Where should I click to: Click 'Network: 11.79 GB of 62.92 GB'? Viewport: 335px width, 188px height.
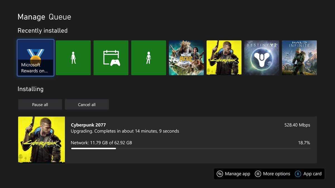coord(101,143)
